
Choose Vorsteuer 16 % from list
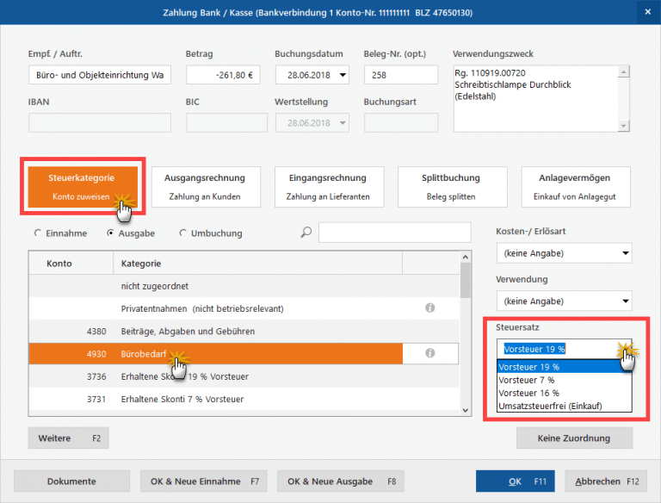564,393
